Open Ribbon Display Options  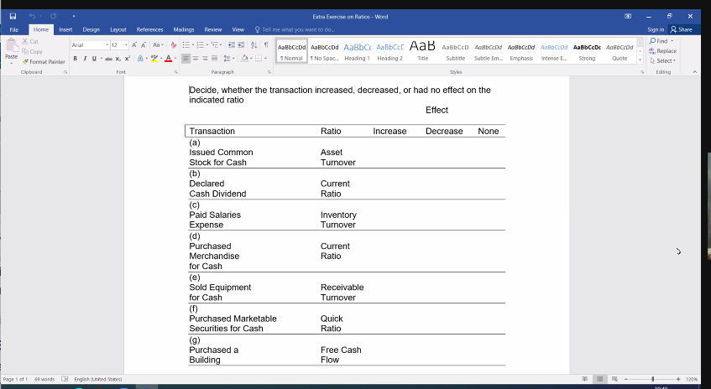point(628,16)
